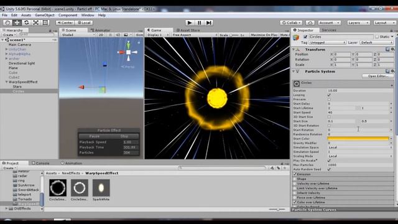Viewport: 398px width, 224px height.
Task: Click the Circles name input field
Action: pos(341,37)
